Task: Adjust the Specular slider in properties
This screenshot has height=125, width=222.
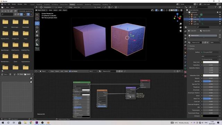Action: point(211,81)
